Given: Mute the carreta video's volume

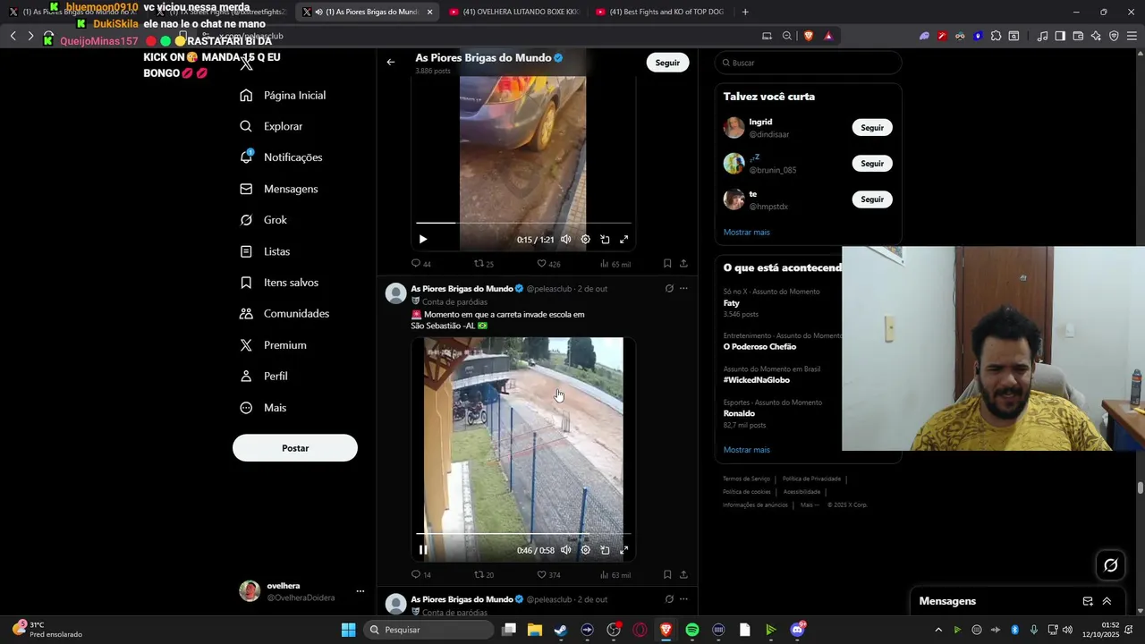Looking at the screenshot, I should click(566, 550).
